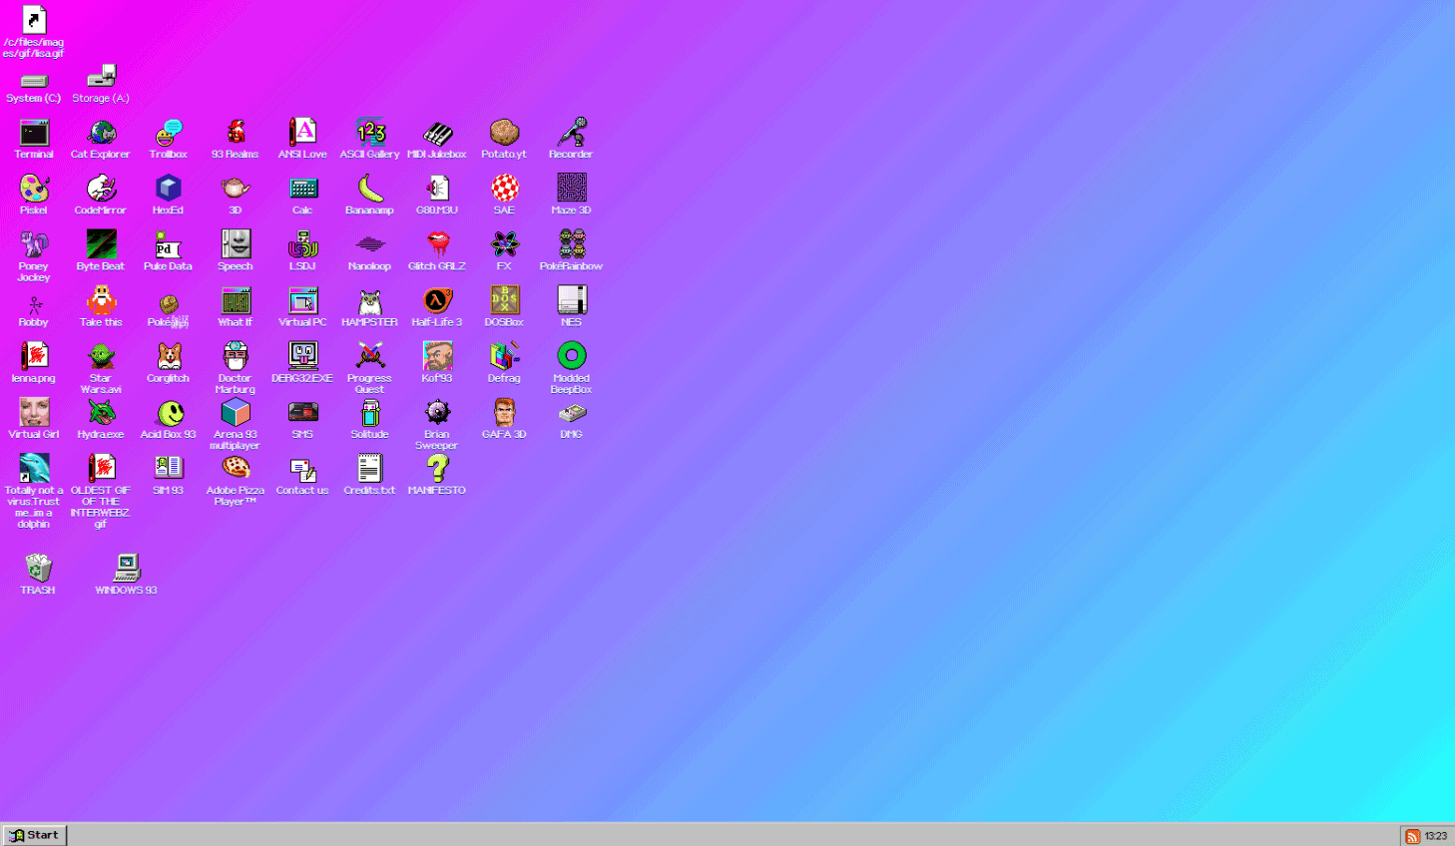Open the Terminal

point(33,131)
